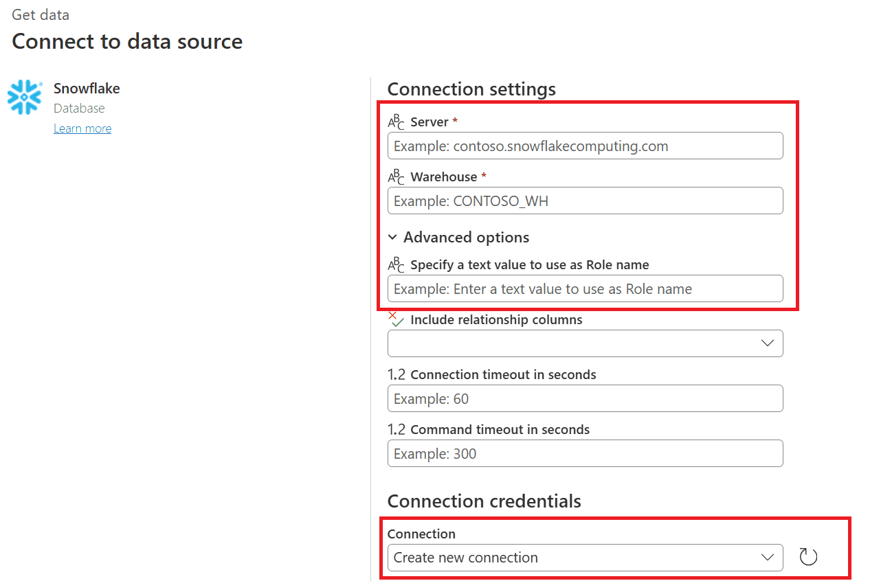892x581 pixels.
Task: Click the ABC text-type icon beside Server
Action: click(x=397, y=122)
